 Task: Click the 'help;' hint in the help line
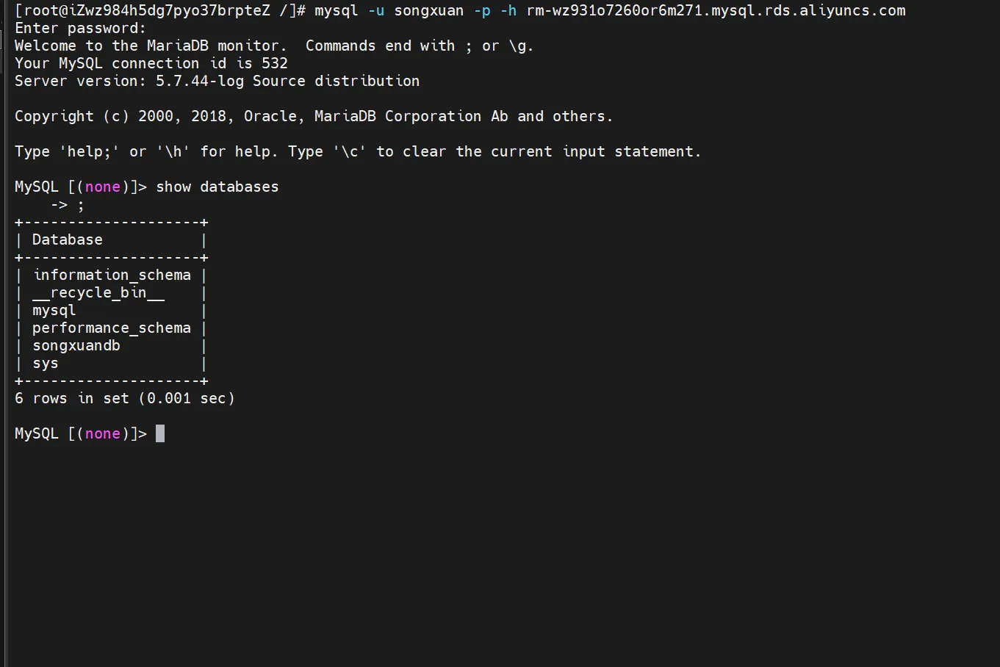[89, 151]
